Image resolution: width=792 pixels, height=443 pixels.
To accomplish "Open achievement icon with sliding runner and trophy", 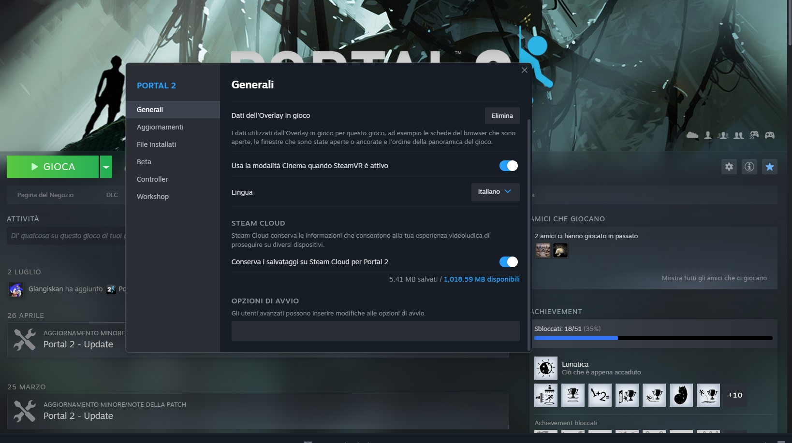I will [x=654, y=395].
